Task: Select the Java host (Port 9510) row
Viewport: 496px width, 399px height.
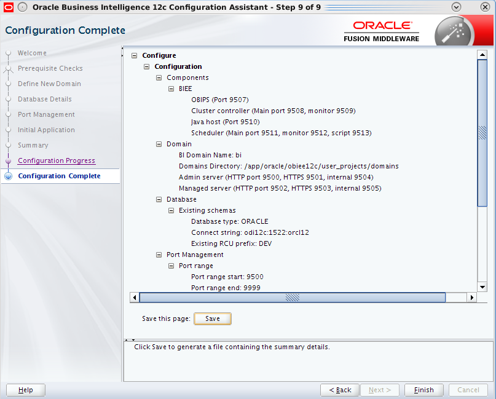Action: pyautogui.click(x=225, y=122)
